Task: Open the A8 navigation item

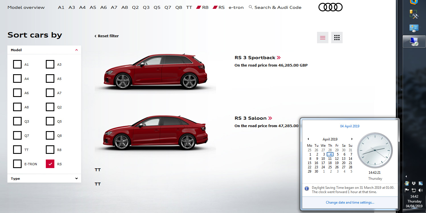Action: (x=125, y=7)
